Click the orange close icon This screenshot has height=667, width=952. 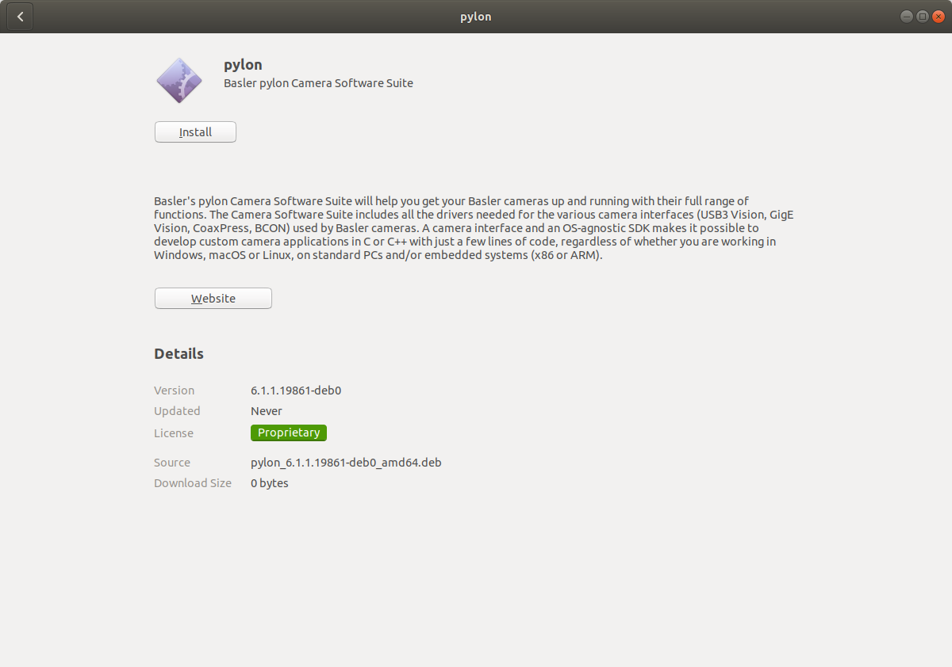[x=939, y=16]
